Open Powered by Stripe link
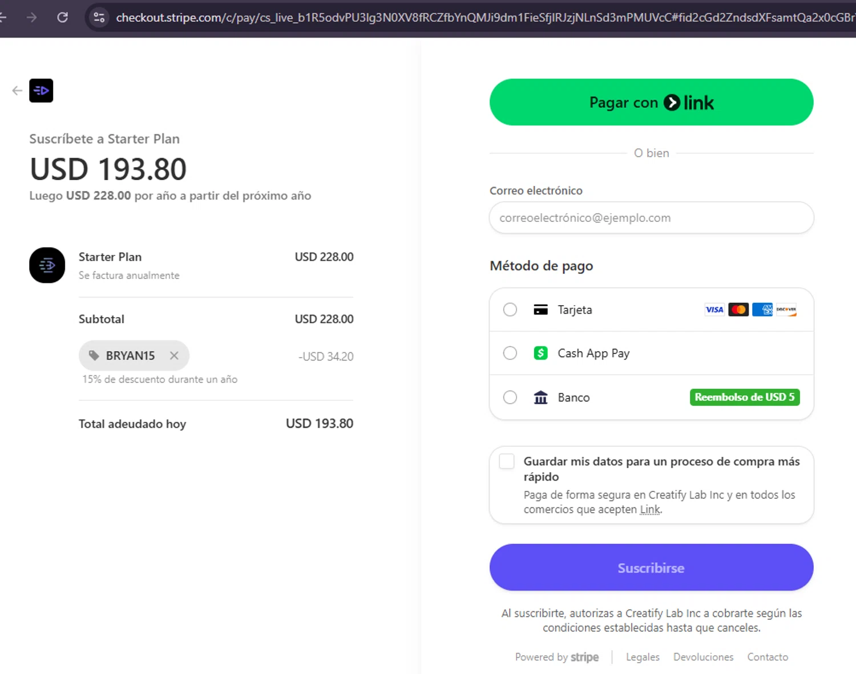Screen dimensions: 856x674 [x=557, y=657]
